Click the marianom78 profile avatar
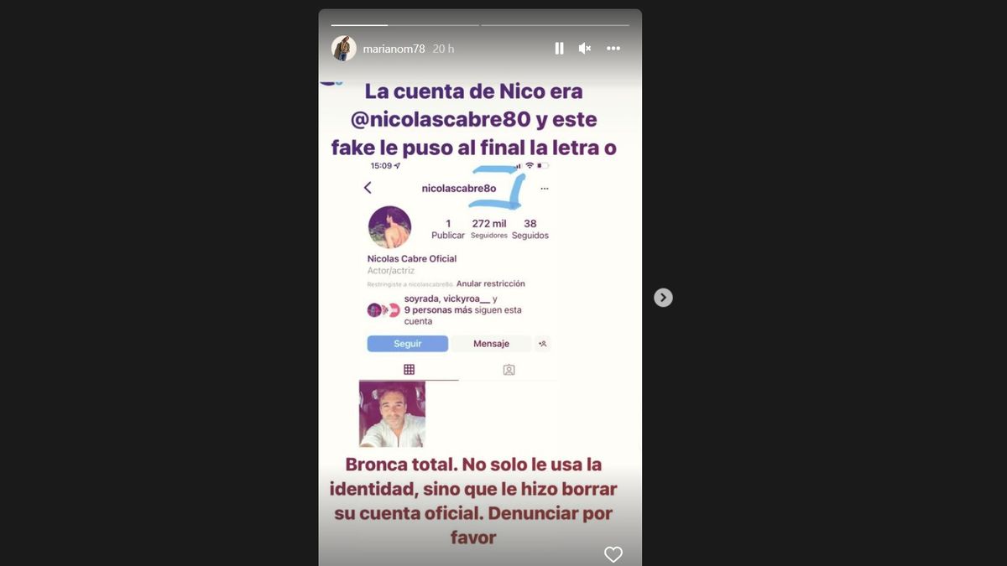Viewport: 1007px width, 566px height. (344, 49)
